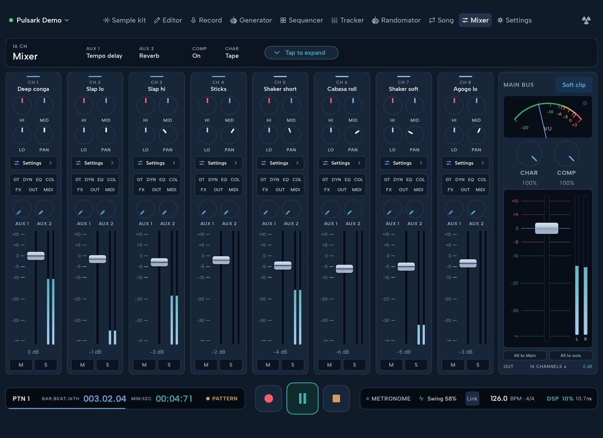
Task: Click the Generator robot icon
Action: click(x=234, y=20)
